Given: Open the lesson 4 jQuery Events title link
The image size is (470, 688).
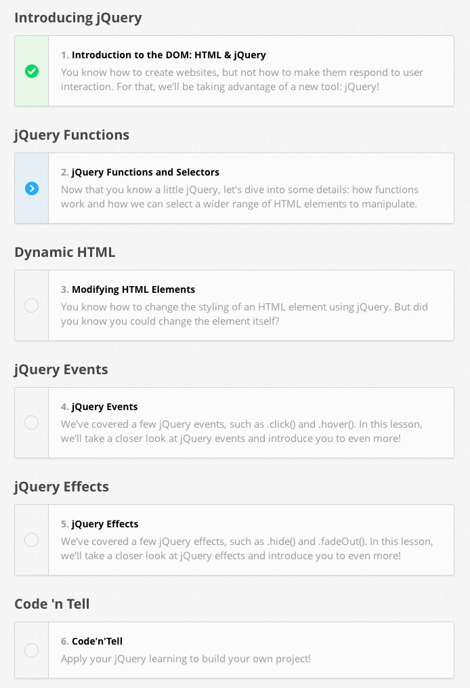Looking at the screenshot, I should click(104, 407).
